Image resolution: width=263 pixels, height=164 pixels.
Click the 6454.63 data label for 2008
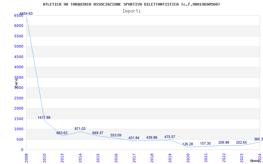pyautogui.click(x=26, y=13)
